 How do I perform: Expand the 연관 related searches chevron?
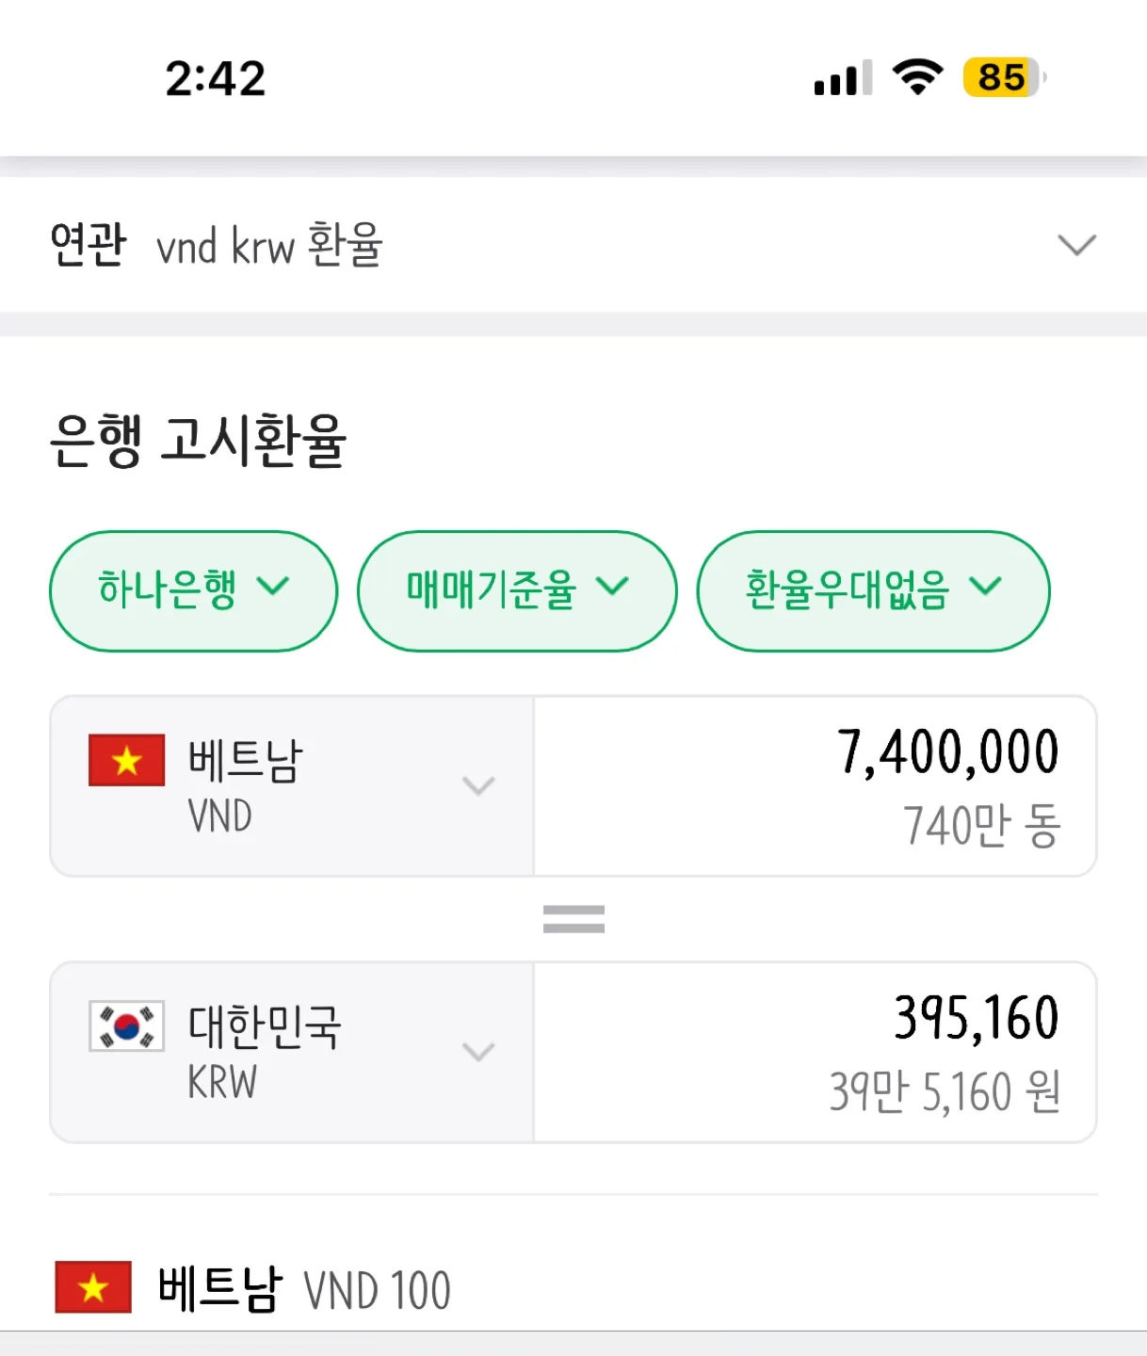point(1076,245)
